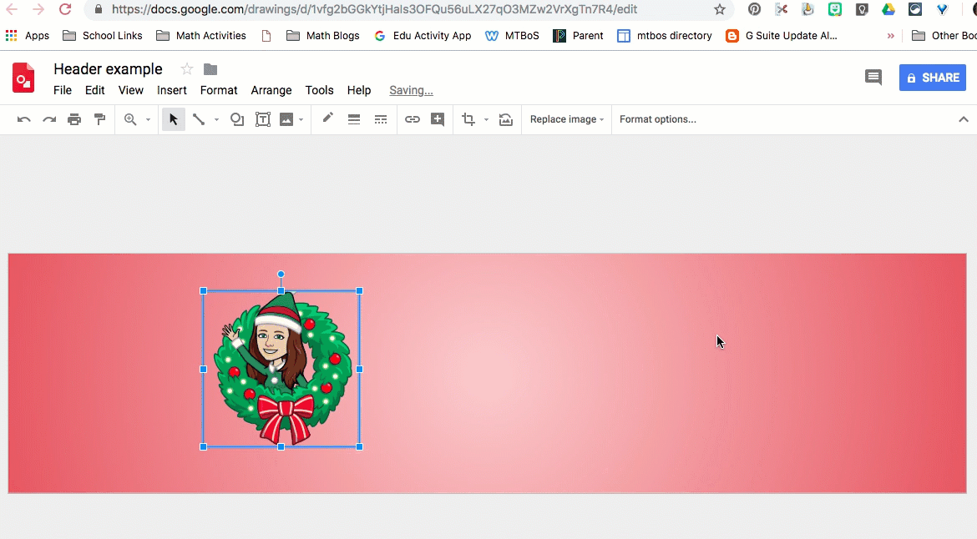Image resolution: width=977 pixels, height=539 pixels.
Task: Insert a link with the chain icon
Action: (x=413, y=119)
